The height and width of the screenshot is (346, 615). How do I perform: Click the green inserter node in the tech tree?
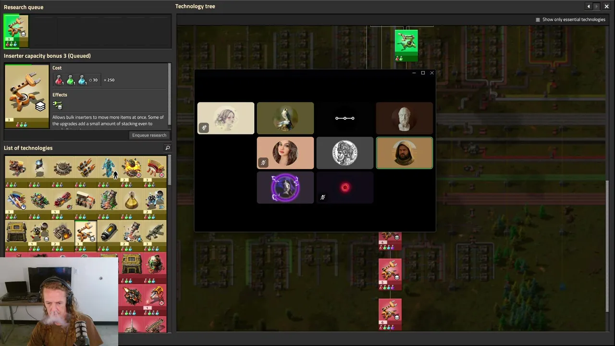coord(406,46)
